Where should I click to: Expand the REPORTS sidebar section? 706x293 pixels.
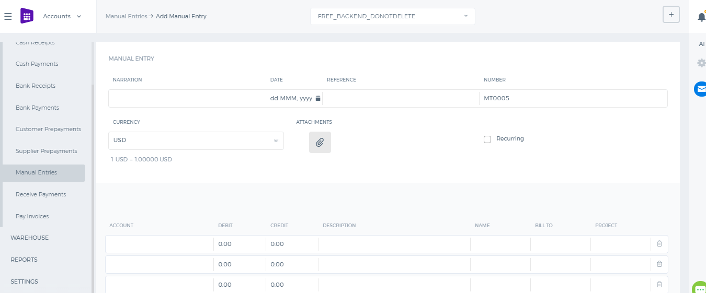click(24, 260)
